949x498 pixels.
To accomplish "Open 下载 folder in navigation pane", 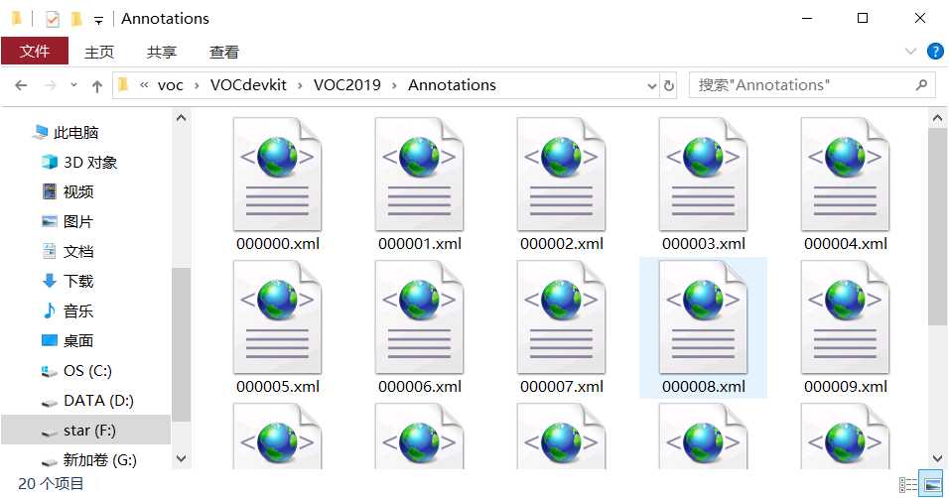I will click(x=68, y=281).
